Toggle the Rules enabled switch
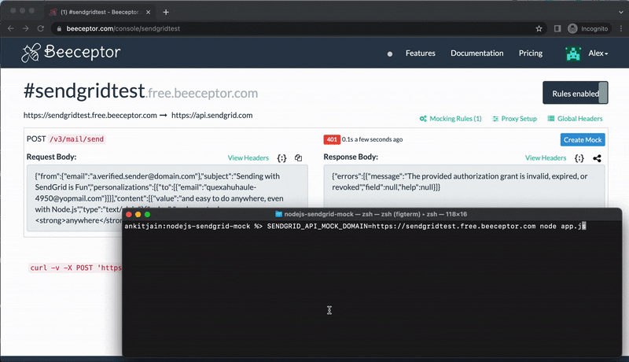This screenshot has height=362, width=629. tap(576, 93)
